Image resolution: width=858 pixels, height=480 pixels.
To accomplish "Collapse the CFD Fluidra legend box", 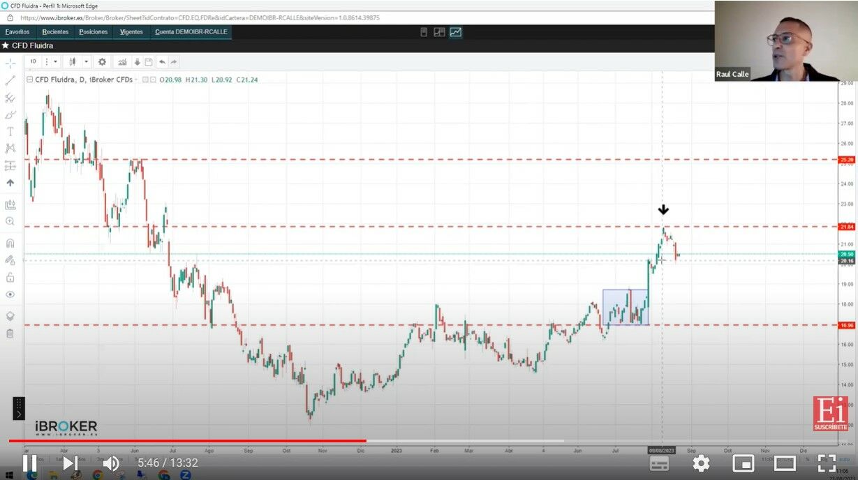I will (x=29, y=80).
